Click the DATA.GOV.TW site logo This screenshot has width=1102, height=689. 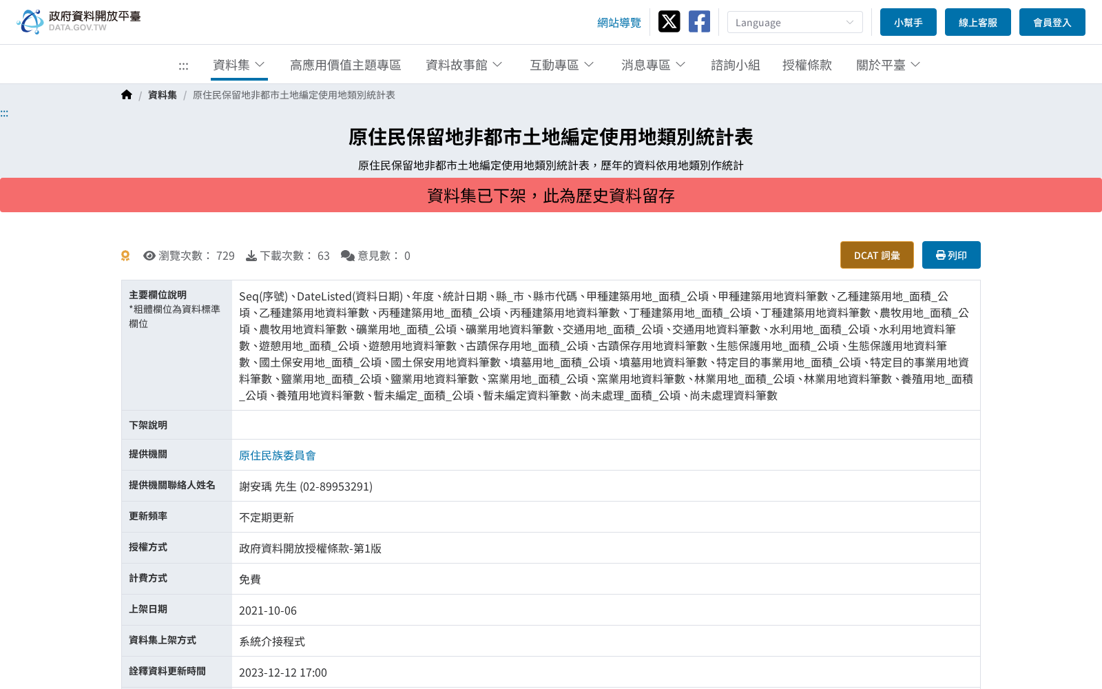pos(79,21)
